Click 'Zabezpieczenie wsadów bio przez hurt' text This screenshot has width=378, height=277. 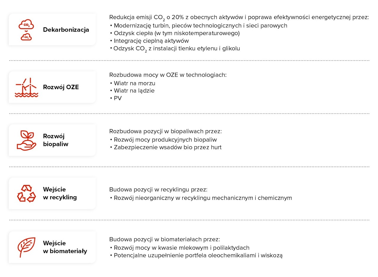pos(167,147)
